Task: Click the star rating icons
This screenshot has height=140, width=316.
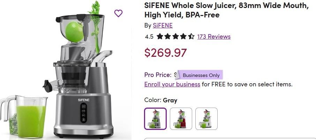Action: point(175,37)
